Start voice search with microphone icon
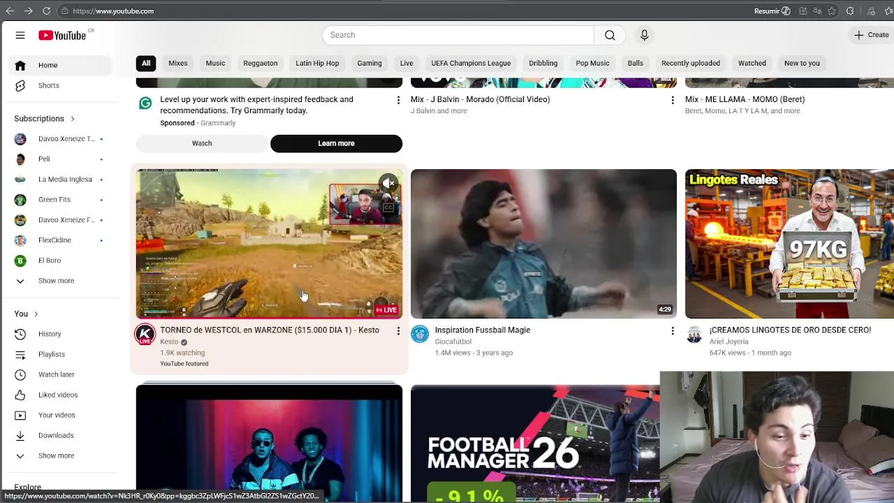The width and height of the screenshot is (894, 503). pyautogui.click(x=644, y=35)
